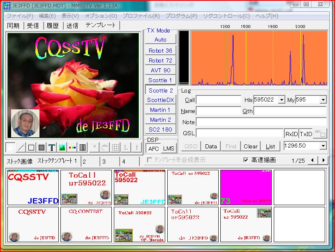Select the magenta 73 template thumbnail
The height and width of the screenshot is (252, 335).
[246, 187]
